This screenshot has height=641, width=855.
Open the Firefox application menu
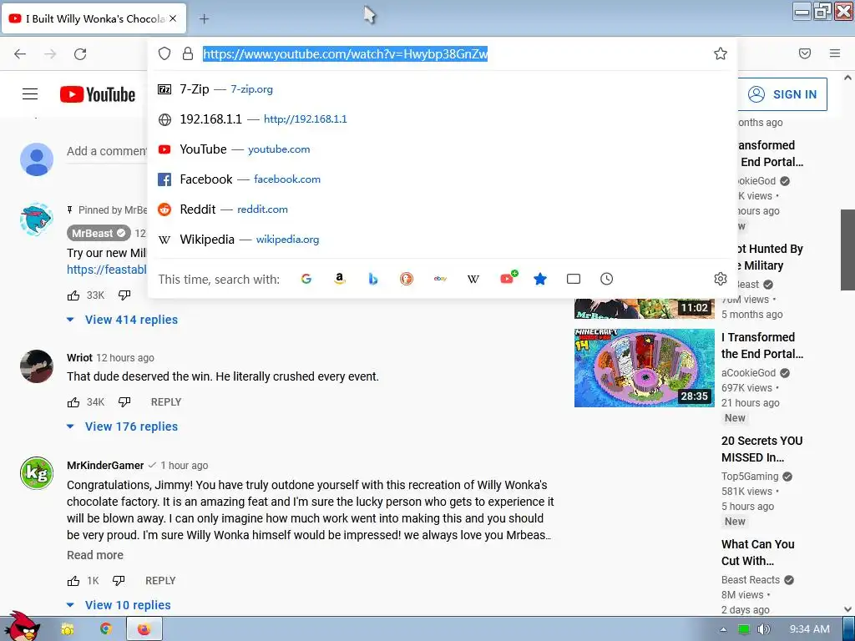pyautogui.click(x=835, y=53)
